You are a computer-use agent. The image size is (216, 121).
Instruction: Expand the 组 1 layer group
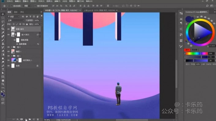(12, 56)
